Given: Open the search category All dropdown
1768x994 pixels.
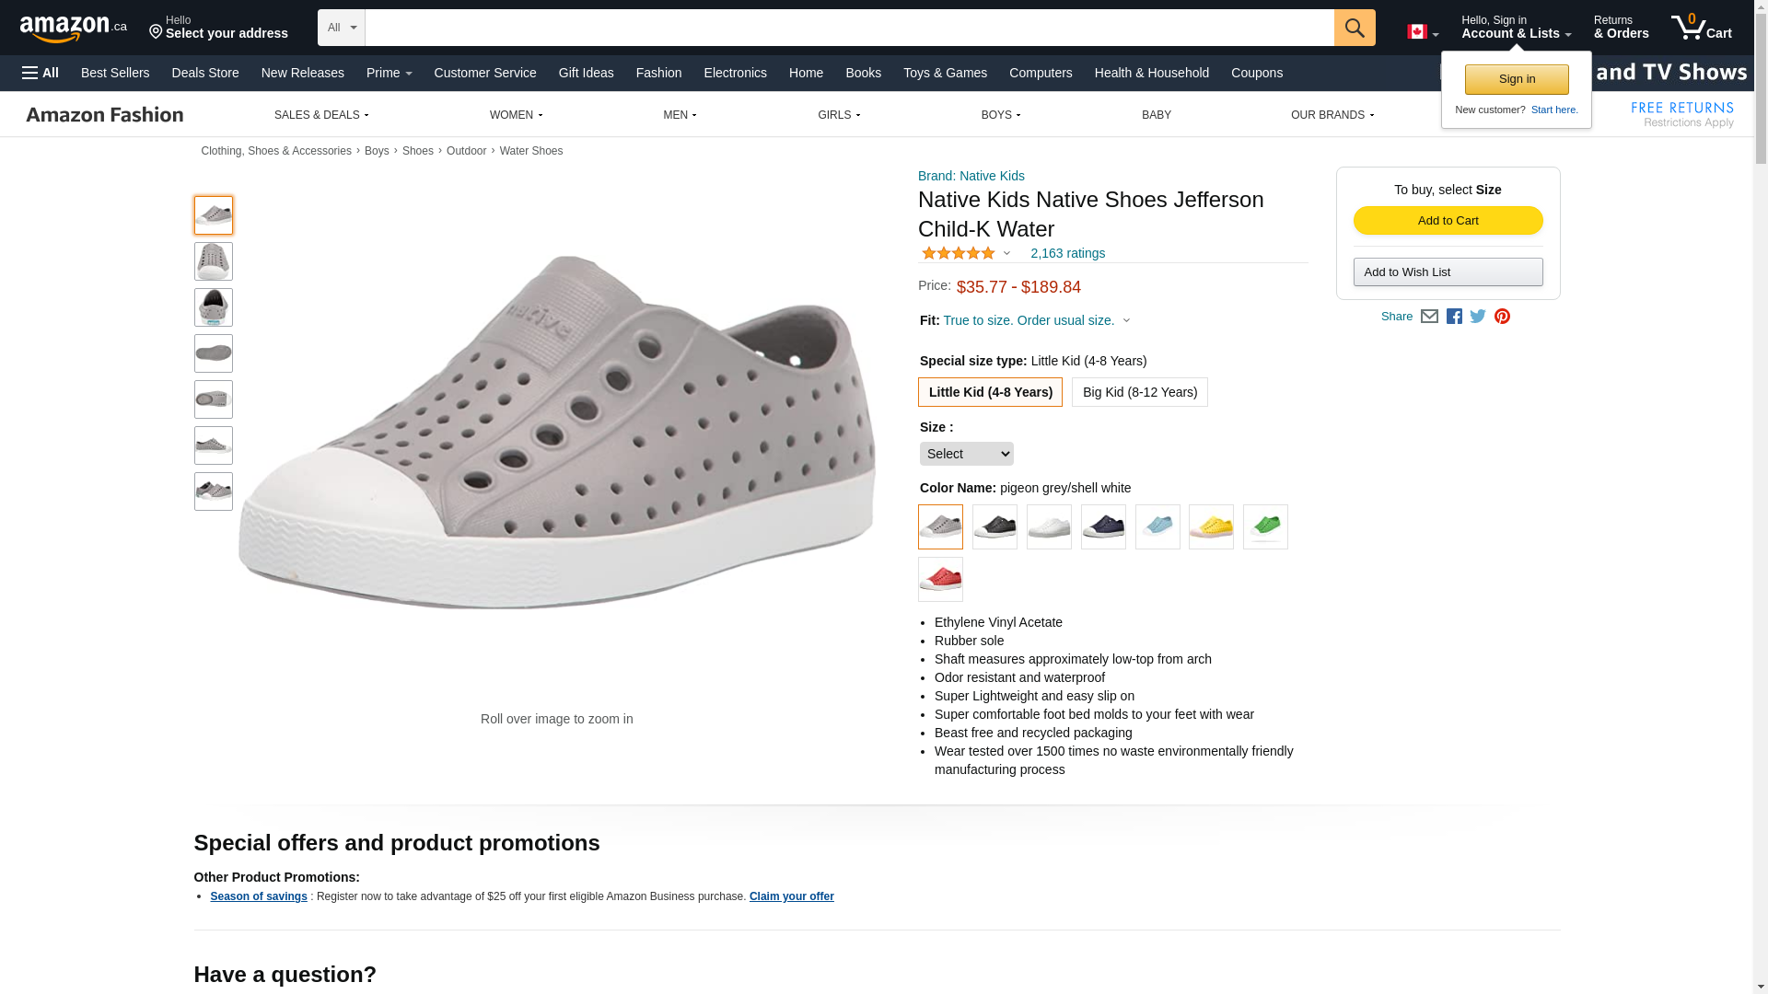Looking at the screenshot, I should tap(341, 28).
